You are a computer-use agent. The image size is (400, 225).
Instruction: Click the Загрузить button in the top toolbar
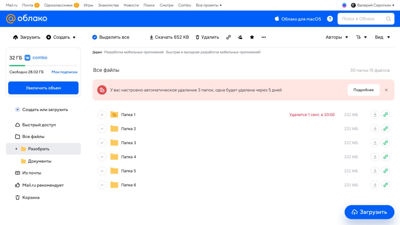(x=27, y=37)
